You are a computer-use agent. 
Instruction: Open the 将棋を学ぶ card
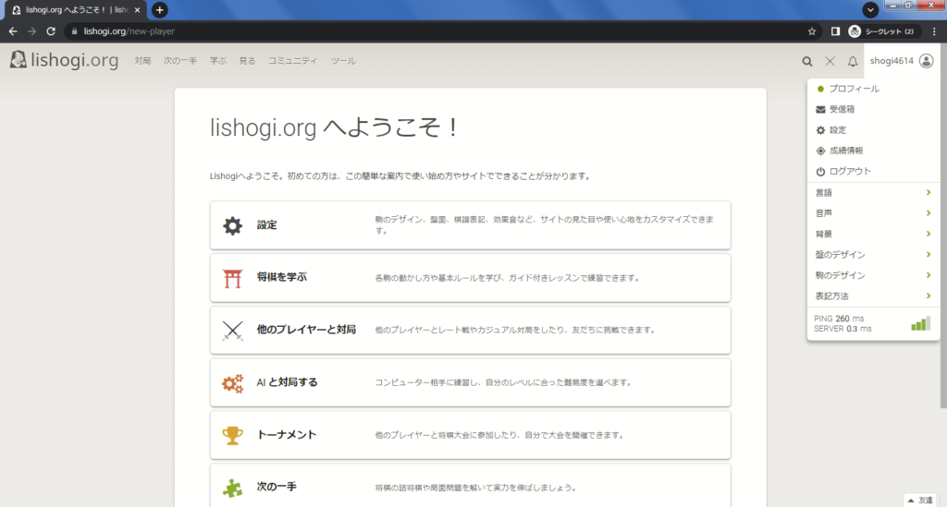click(471, 278)
